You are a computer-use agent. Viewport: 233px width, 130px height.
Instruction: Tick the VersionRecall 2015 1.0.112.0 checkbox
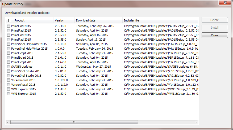(x=8, y=85)
